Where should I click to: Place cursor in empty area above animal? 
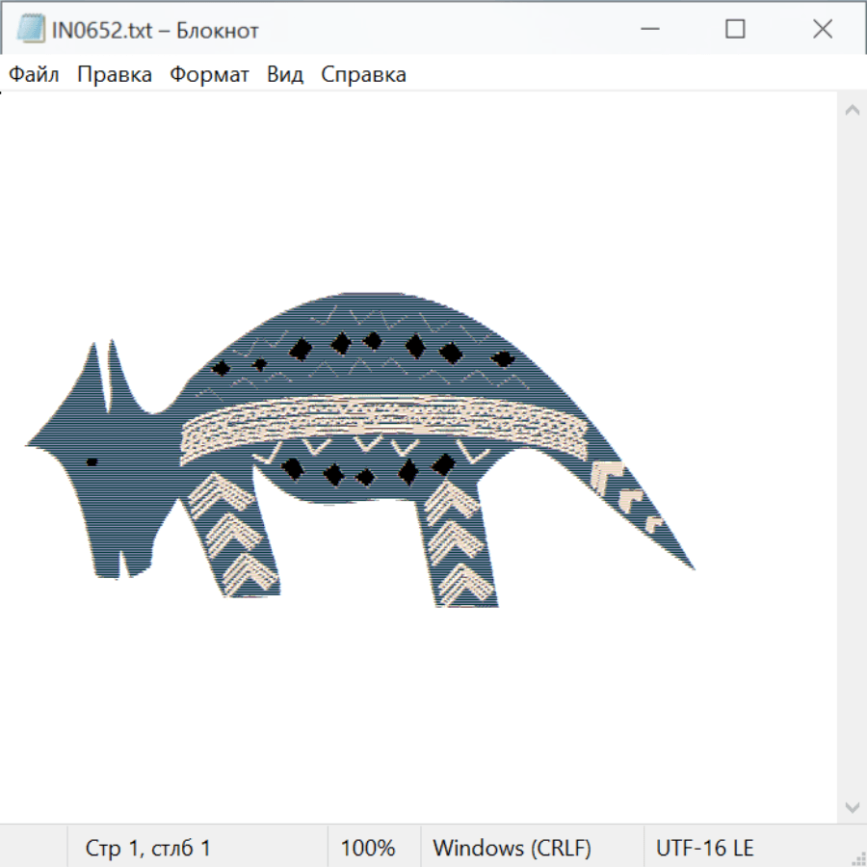coord(414,193)
